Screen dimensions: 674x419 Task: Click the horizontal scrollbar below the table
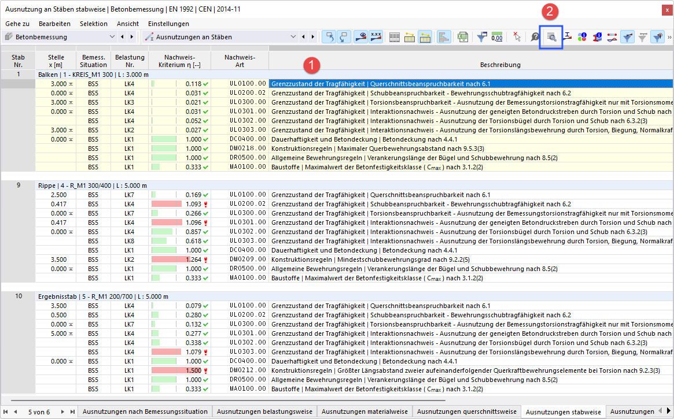pos(228,400)
